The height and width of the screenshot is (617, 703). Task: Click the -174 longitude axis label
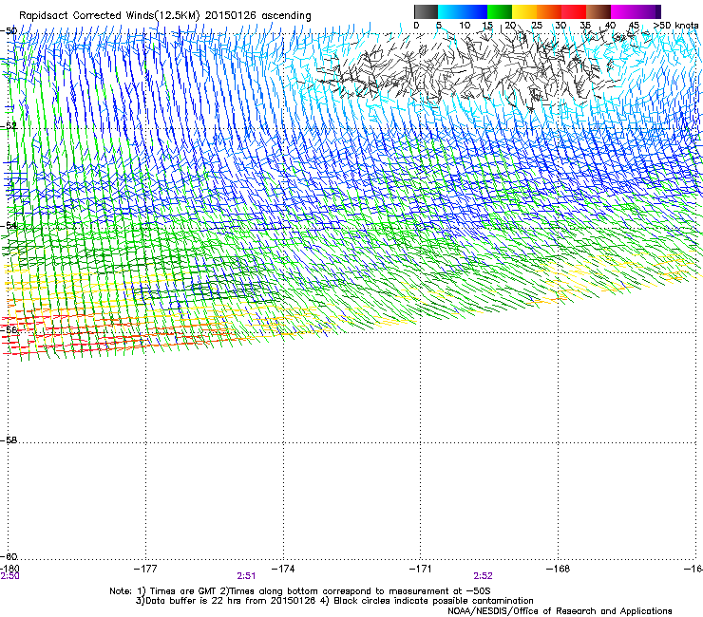[x=283, y=569]
